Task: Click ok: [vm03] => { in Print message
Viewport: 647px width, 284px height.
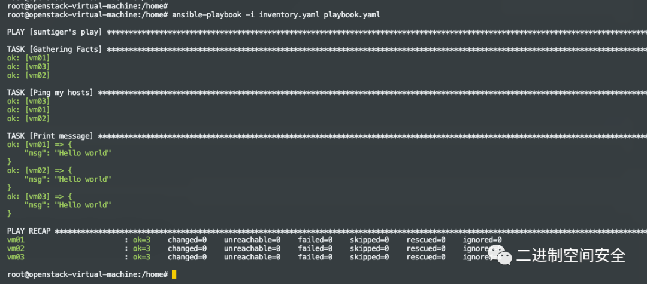Action: click(40, 196)
